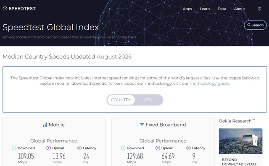Click the Mobile Latency icon
This screenshot has width=269, height=166.
point(79,148)
